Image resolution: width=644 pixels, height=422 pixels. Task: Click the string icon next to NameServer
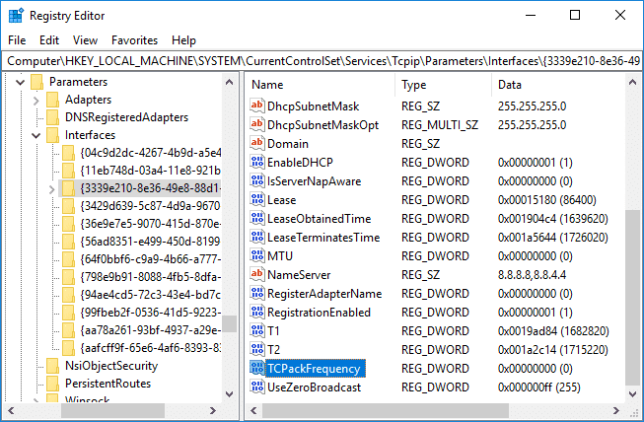[x=257, y=274]
